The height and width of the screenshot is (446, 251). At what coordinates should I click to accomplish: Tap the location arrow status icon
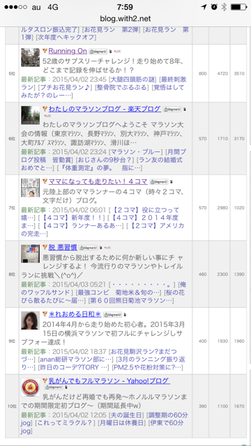point(204,7)
